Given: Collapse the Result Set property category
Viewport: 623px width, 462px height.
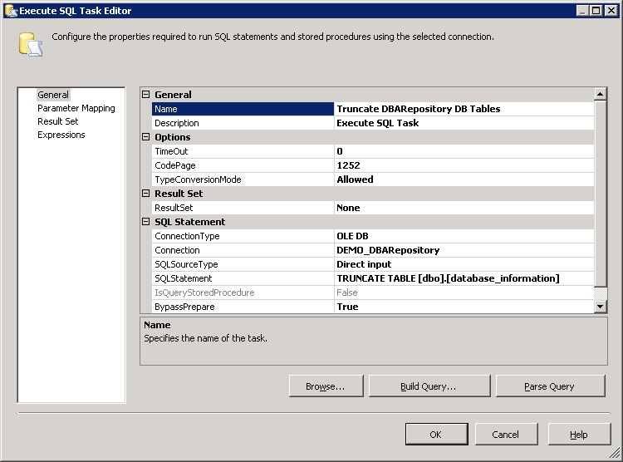Looking at the screenshot, I should click(146, 194).
